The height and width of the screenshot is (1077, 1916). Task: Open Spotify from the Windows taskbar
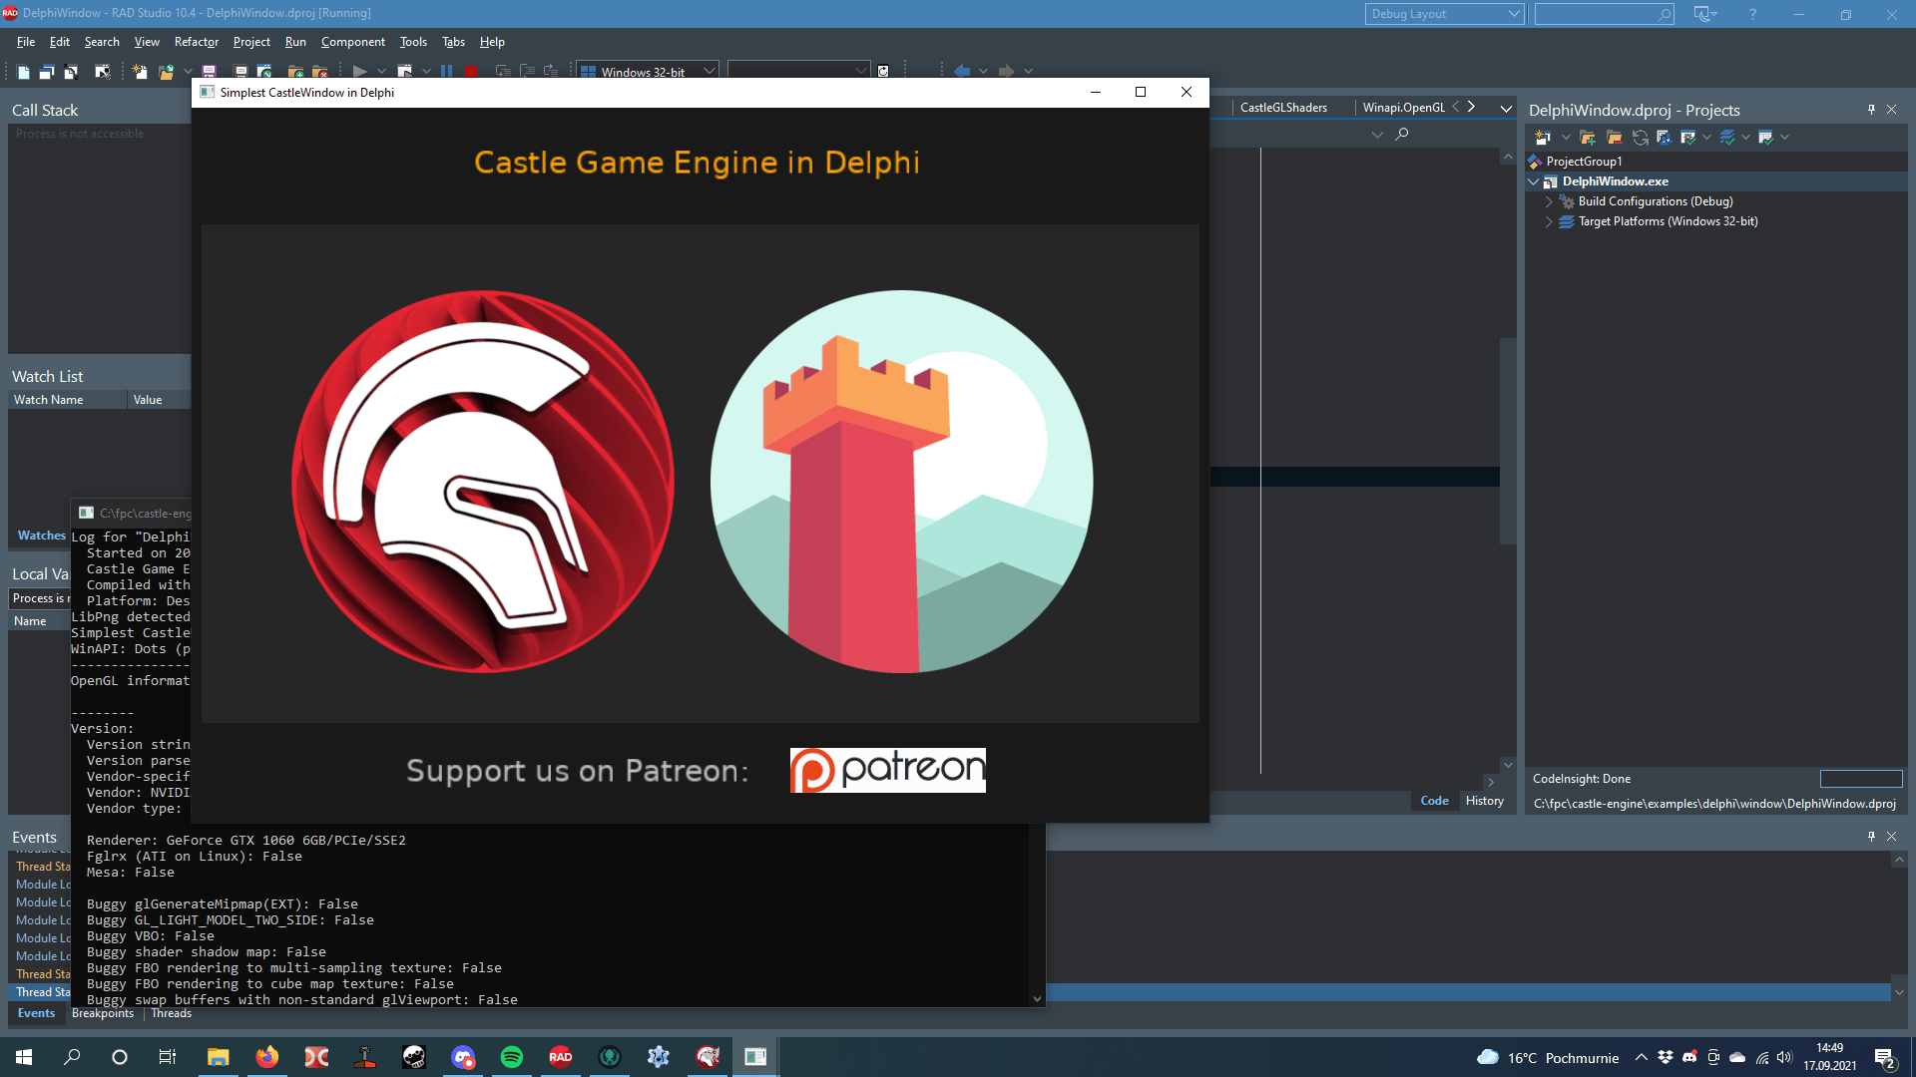(x=512, y=1057)
